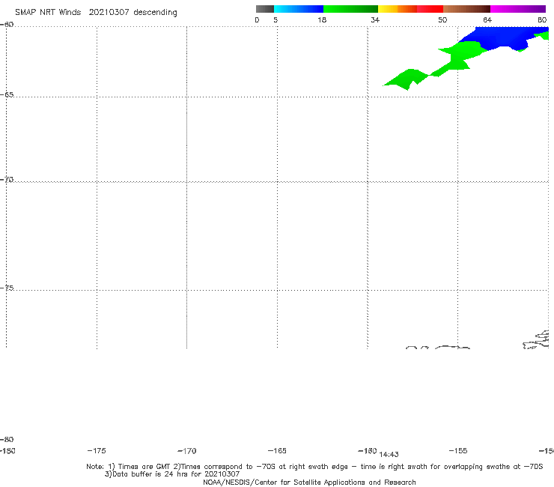Click the color bar label '18'
Screen dimensions: 554x487
pyautogui.click(x=322, y=20)
